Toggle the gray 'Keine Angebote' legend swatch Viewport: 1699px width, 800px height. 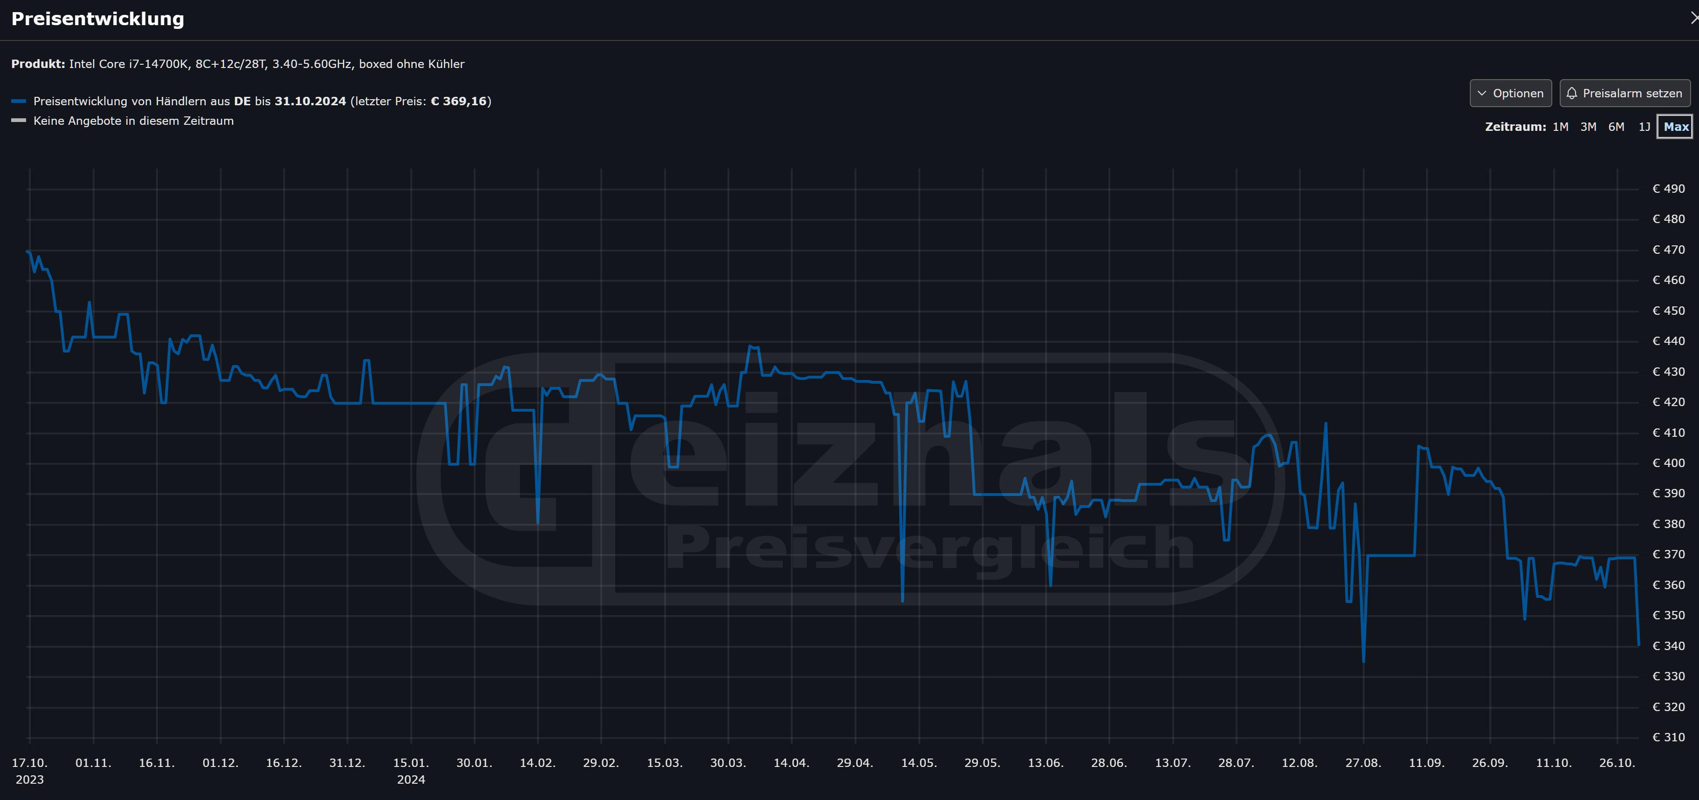click(19, 121)
